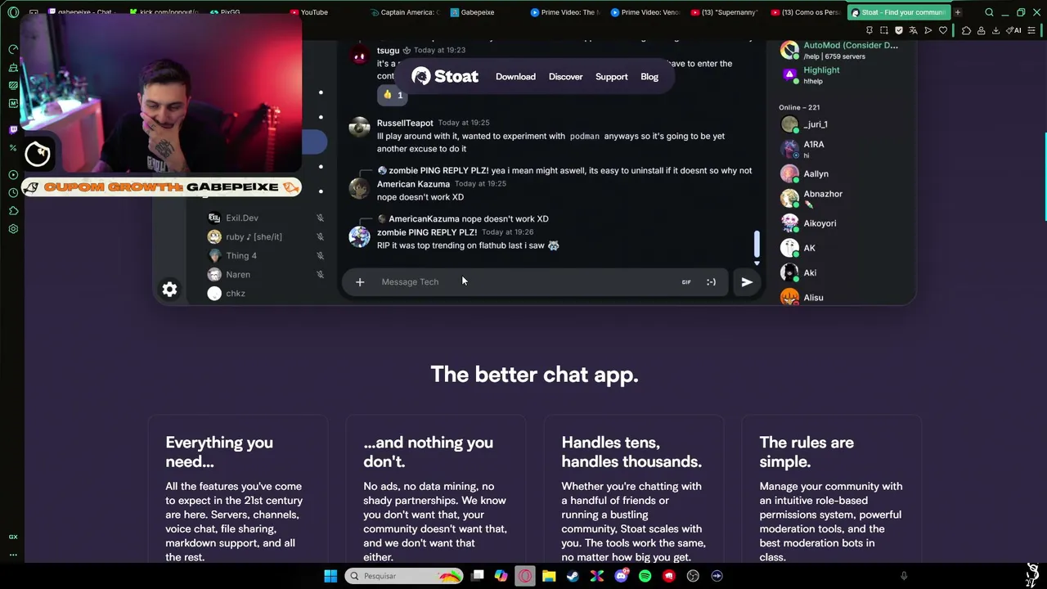Switch to the YouTube browser tab
This screenshot has height=589, width=1047.
[x=314, y=12]
